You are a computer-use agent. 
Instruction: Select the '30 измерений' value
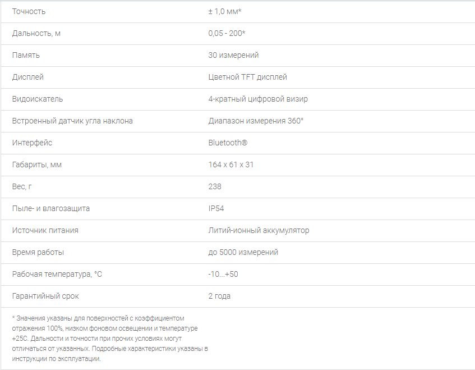point(233,55)
